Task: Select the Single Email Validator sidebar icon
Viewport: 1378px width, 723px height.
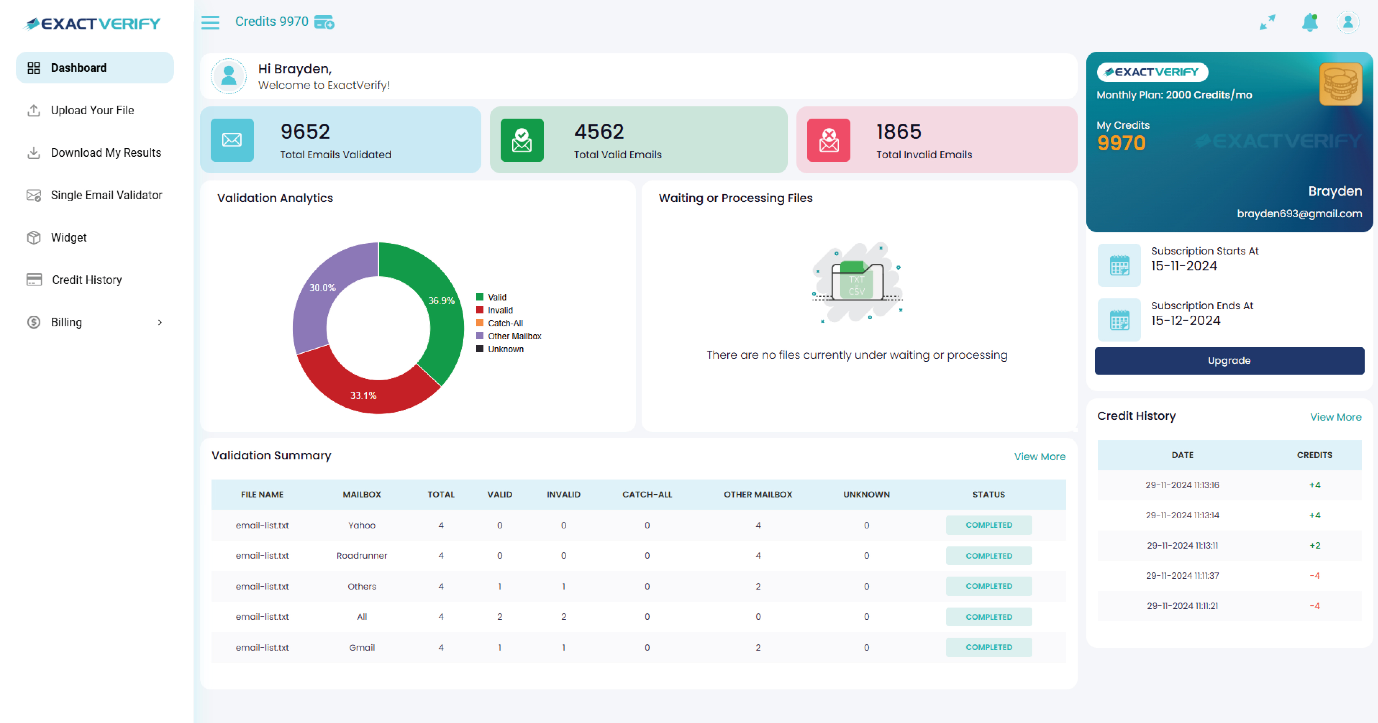Action: [34, 195]
